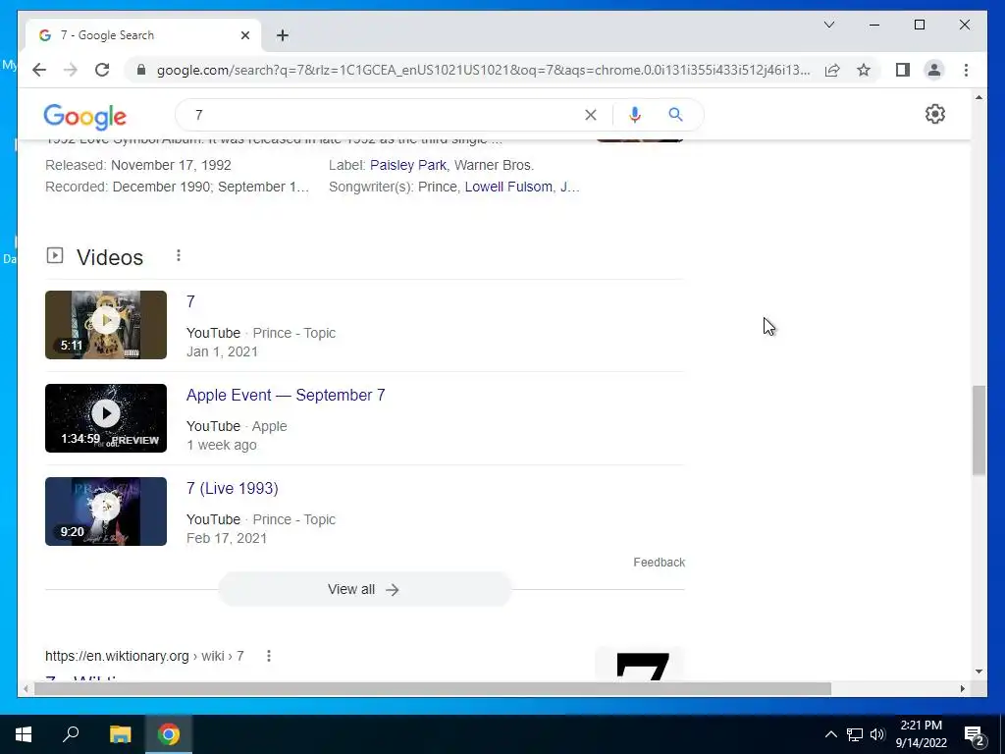Open a new tab with plus button

click(283, 35)
